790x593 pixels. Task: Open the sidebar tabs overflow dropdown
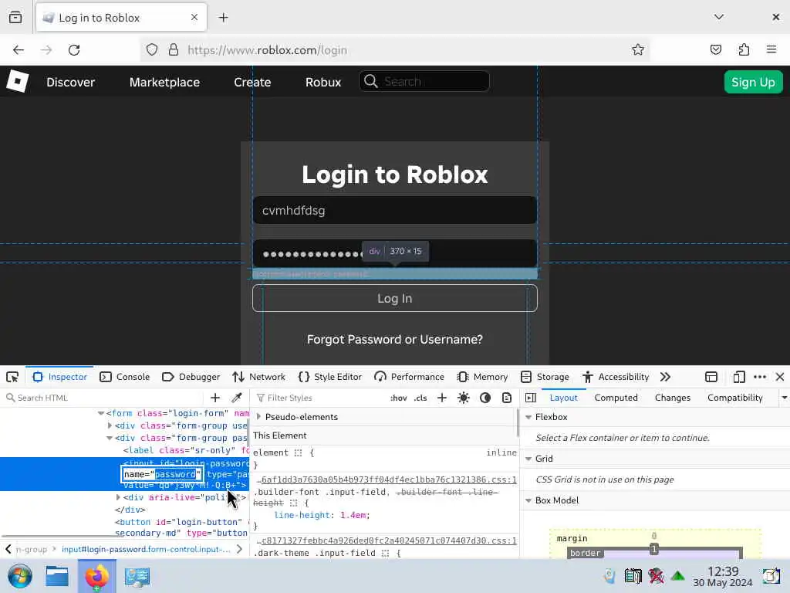[784, 398]
